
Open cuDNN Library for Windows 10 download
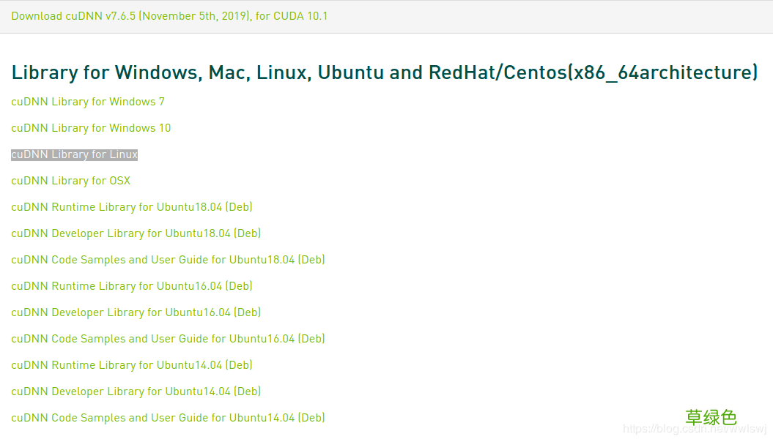click(91, 127)
